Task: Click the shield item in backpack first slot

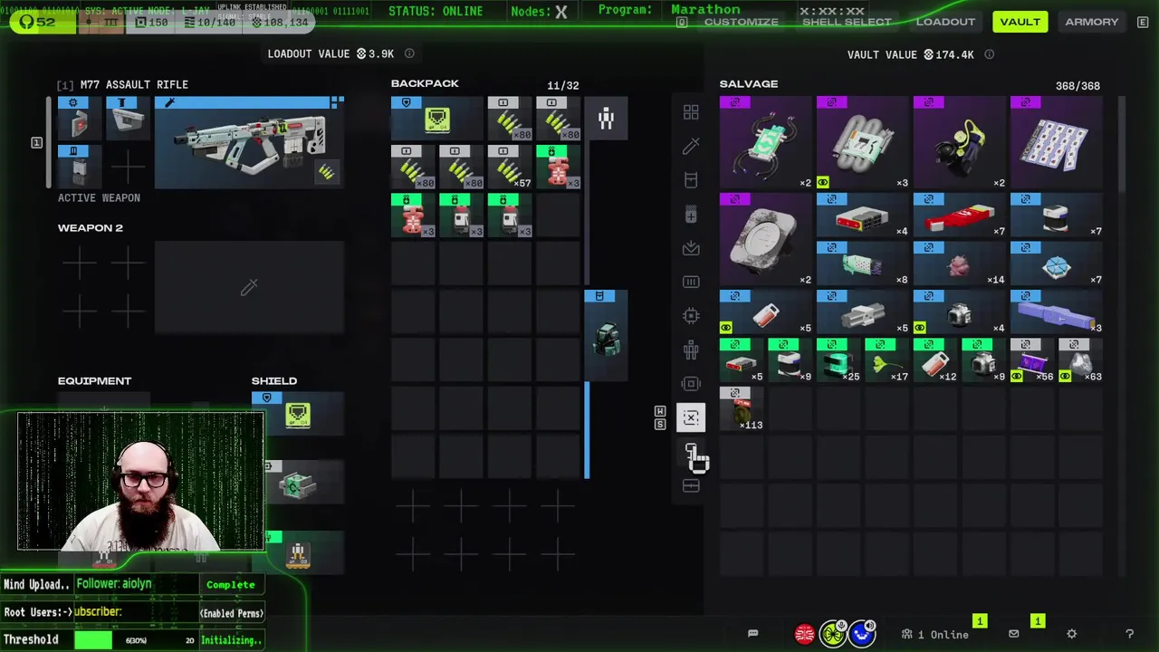Action: pos(436,118)
